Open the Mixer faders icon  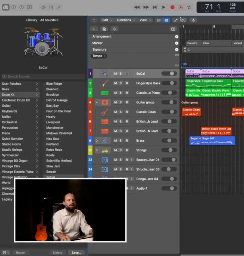pos(51,7)
